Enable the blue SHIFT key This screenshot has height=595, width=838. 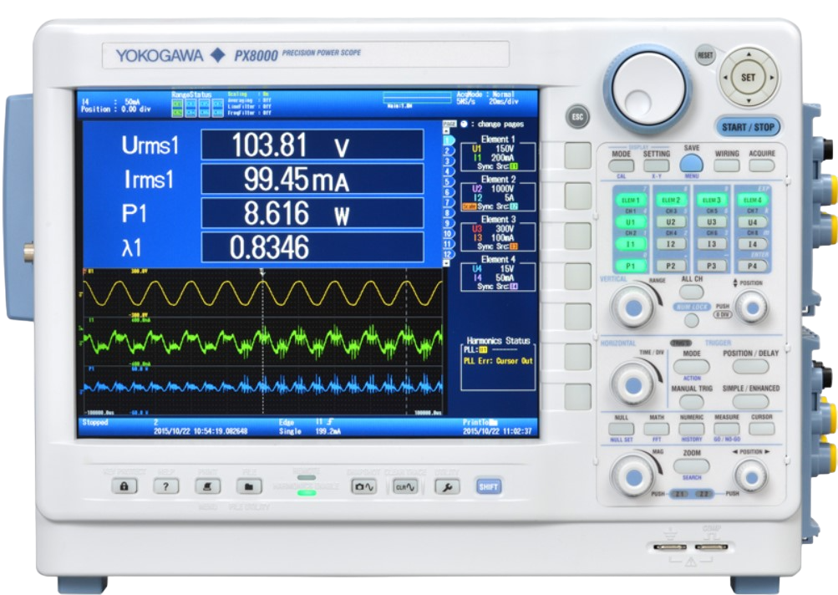tap(489, 486)
